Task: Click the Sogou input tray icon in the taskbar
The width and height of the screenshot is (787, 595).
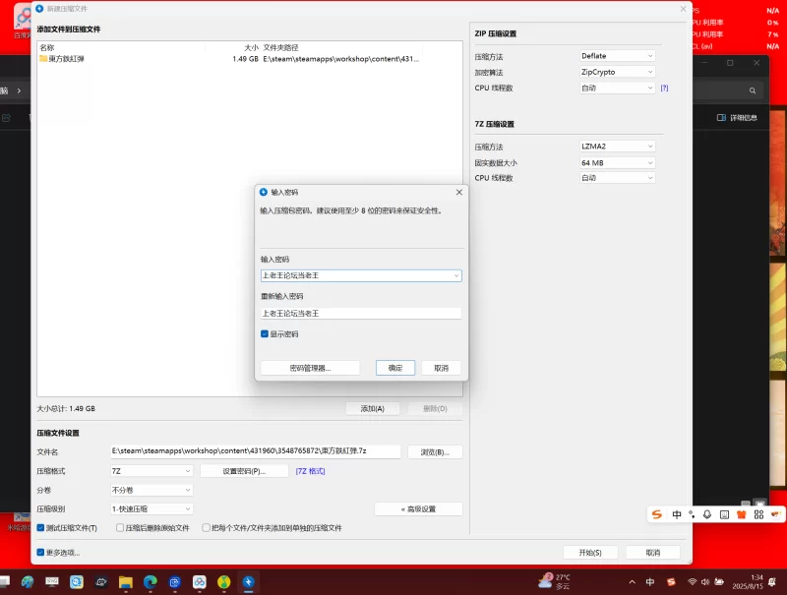Action: click(x=671, y=582)
